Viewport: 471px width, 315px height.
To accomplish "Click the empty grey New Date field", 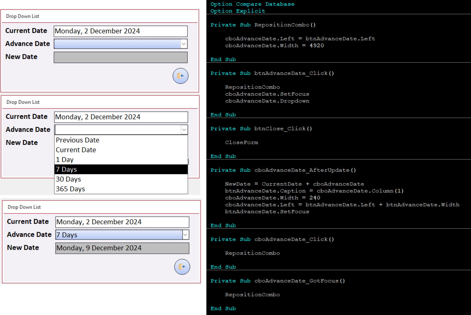I will click(x=120, y=57).
